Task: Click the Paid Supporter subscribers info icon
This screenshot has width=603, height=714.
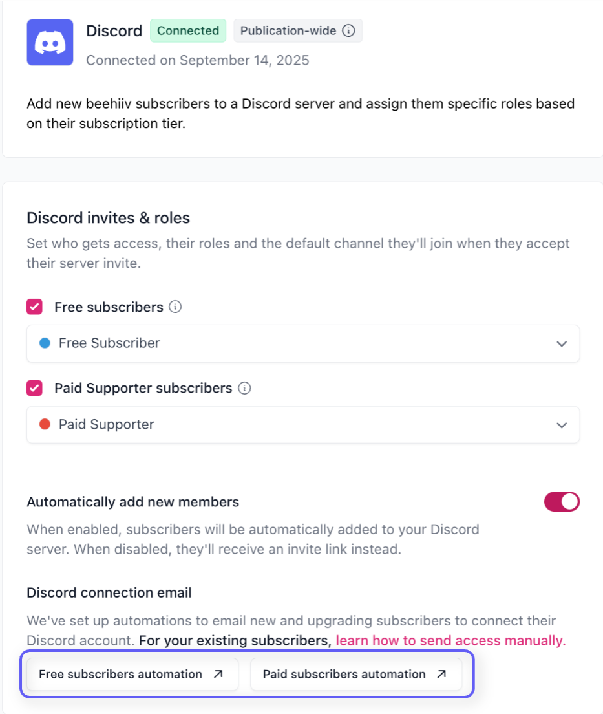Action: click(x=244, y=389)
